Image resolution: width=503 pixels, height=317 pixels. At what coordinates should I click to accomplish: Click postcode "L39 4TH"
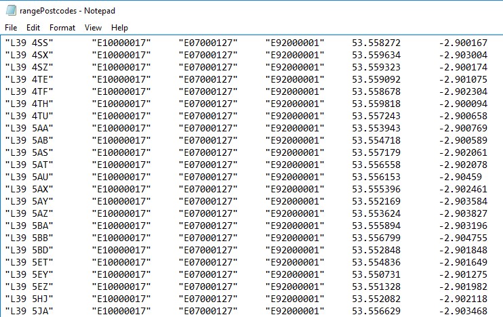[29, 104]
